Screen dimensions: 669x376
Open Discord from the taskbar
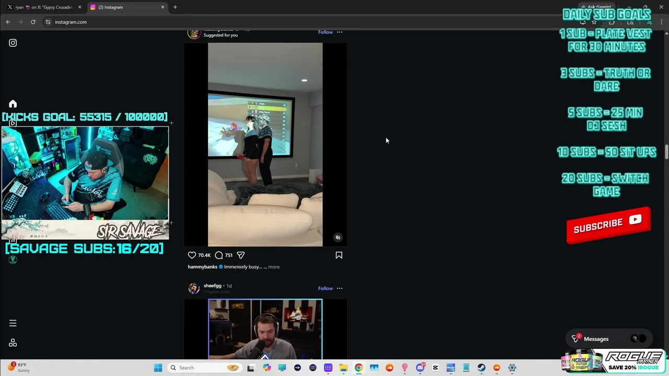pyautogui.click(x=420, y=368)
